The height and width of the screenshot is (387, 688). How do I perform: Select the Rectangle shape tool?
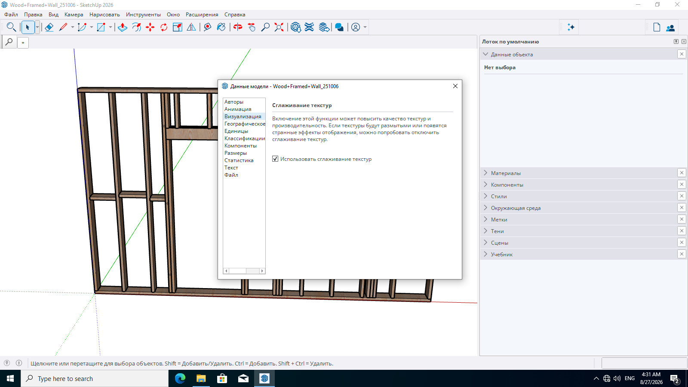click(x=101, y=27)
